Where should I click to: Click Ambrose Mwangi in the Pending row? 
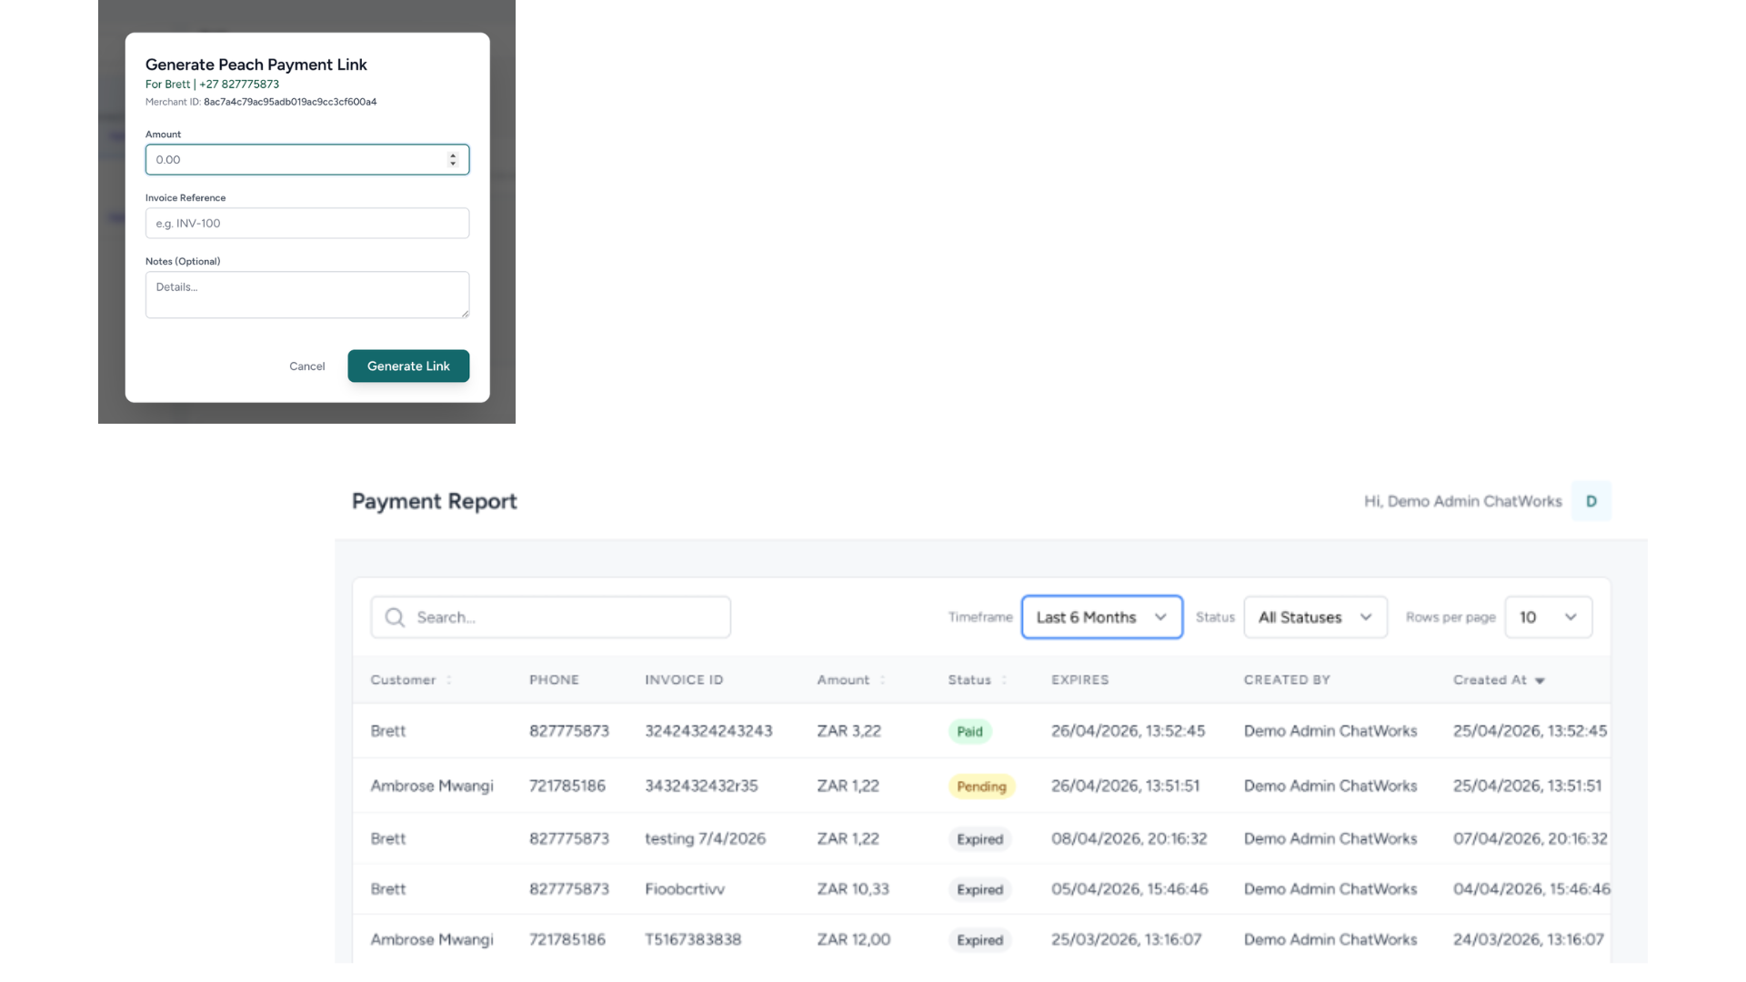[432, 786]
